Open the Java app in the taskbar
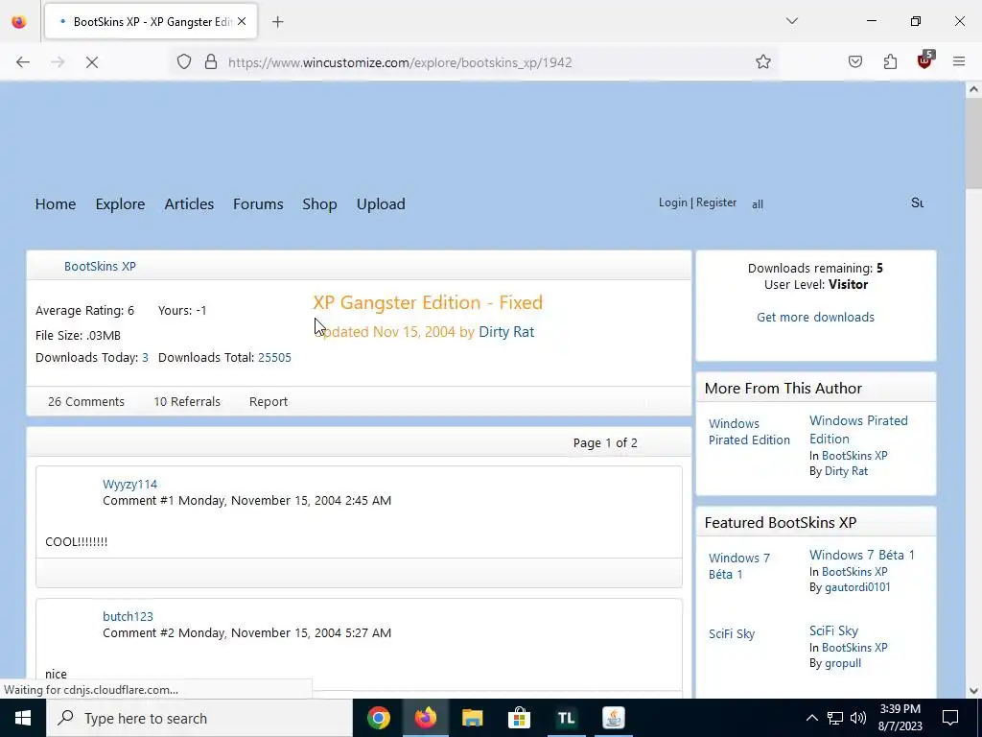The height and width of the screenshot is (737, 982). click(613, 718)
